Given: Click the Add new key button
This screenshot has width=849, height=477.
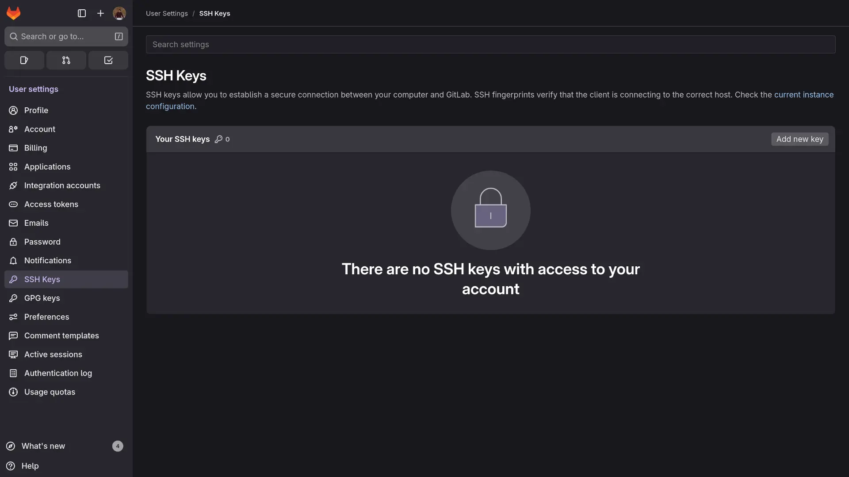Looking at the screenshot, I should point(799,139).
